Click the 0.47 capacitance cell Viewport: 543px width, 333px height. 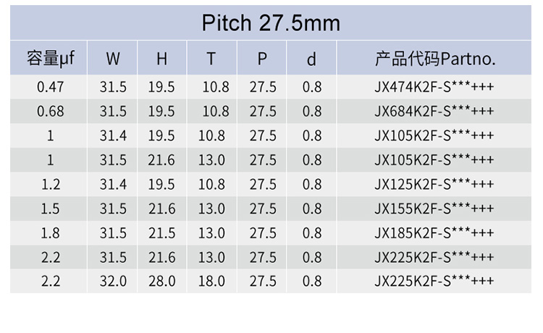(x=51, y=87)
